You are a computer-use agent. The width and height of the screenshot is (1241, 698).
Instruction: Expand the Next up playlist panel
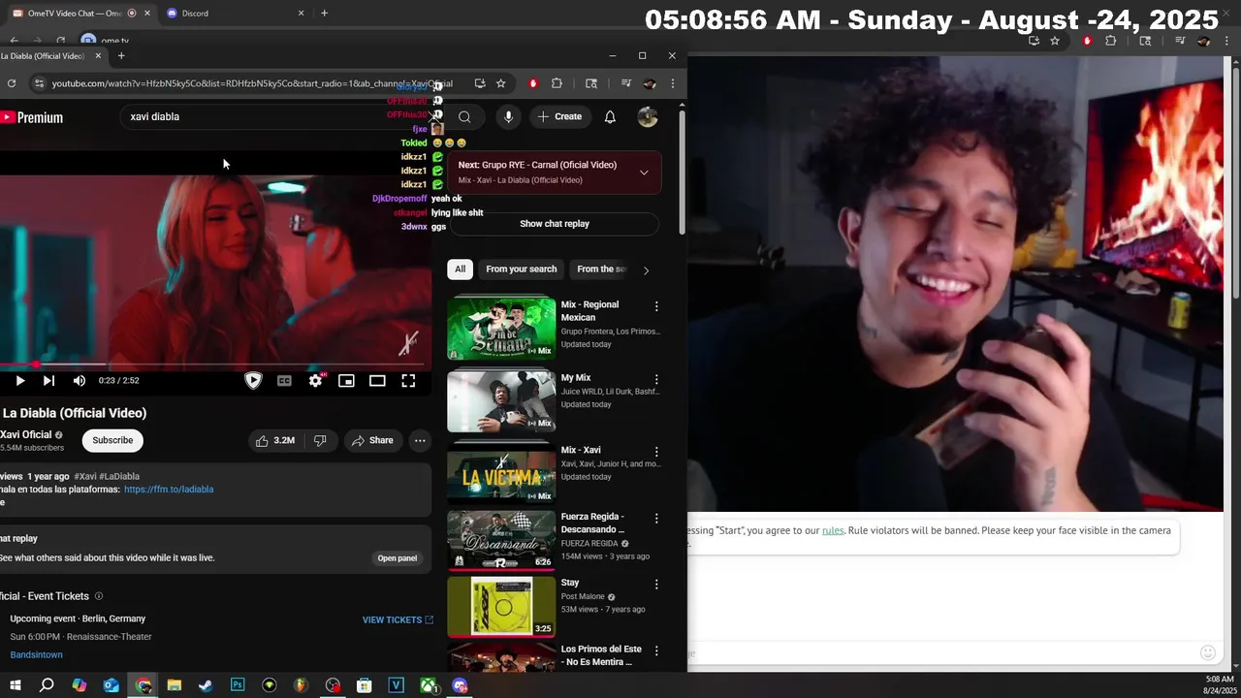coord(644,173)
